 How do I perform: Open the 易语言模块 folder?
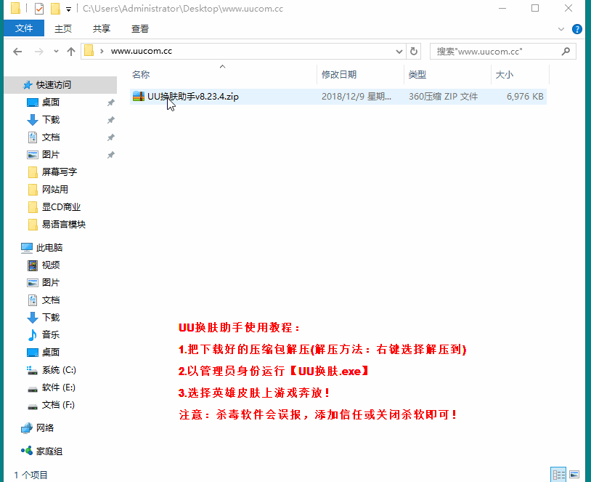coord(63,224)
